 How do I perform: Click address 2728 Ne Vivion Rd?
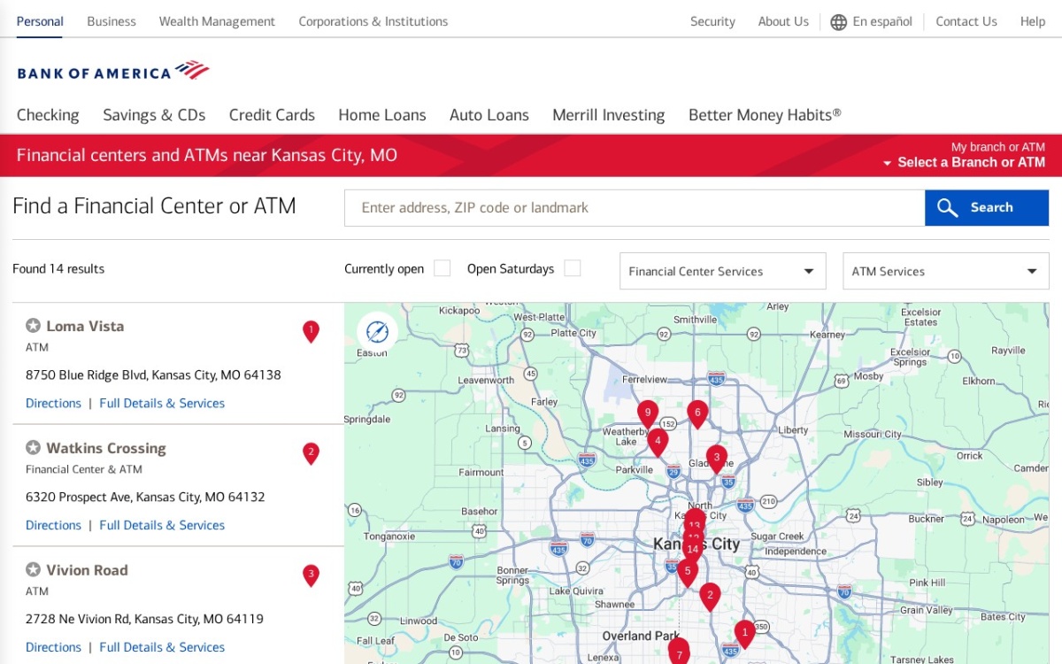tap(144, 619)
